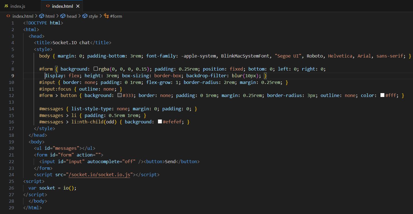Click the closing </style> tag

pos(44,128)
